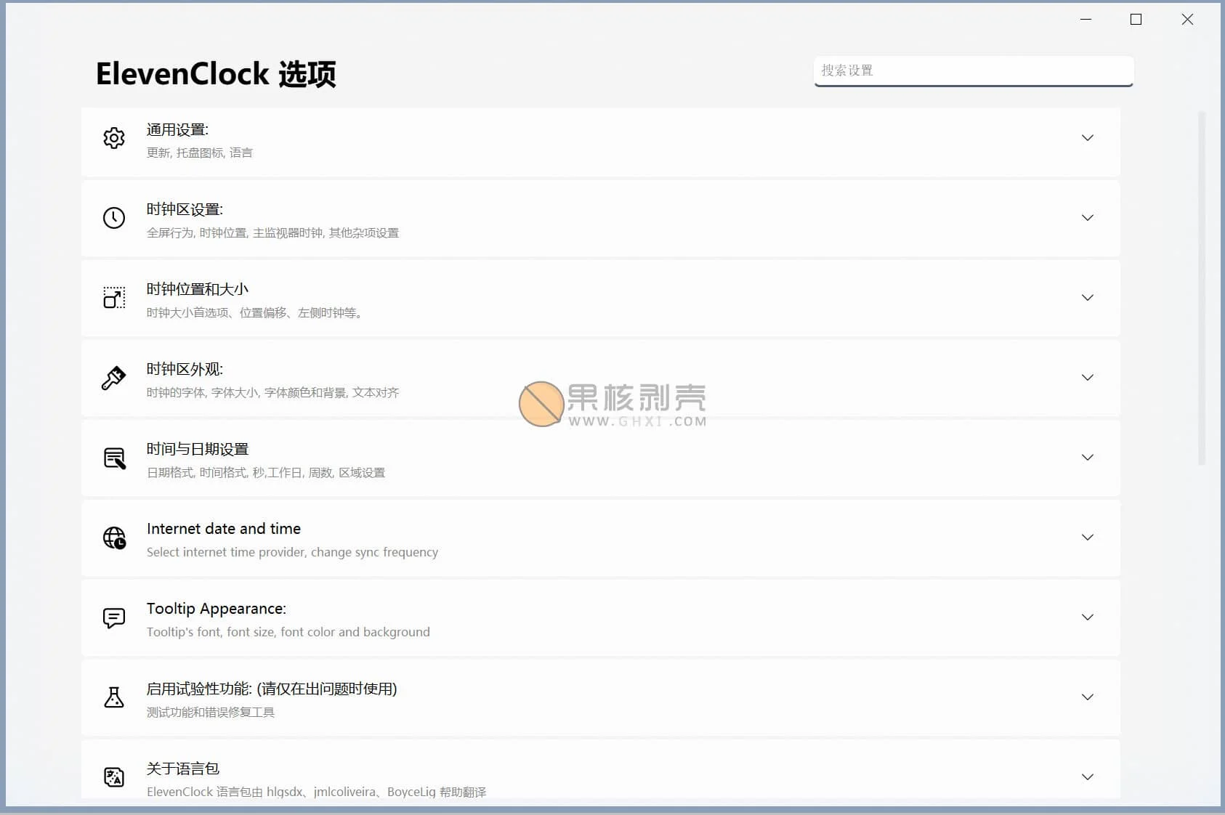The image size is (1225, 815).
Task: Click the ElevenClock 选项 page heading
Action: pos(216,74)
